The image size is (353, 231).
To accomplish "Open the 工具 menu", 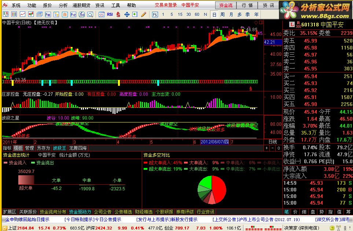I will tap(116, 5).
